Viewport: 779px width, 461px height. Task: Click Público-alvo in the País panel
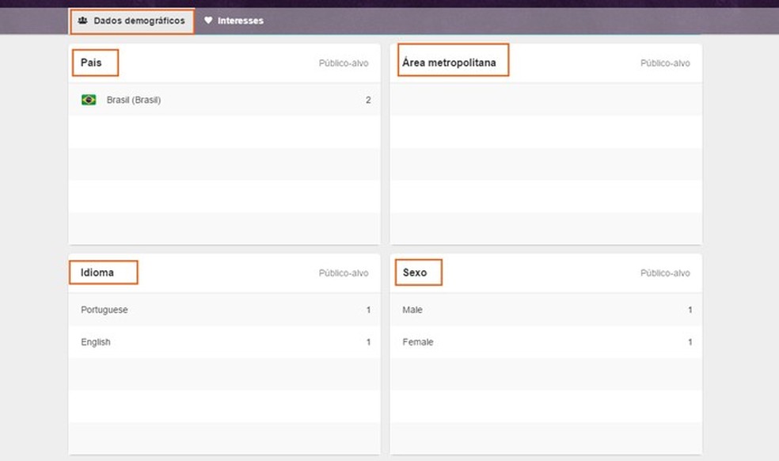coord(344,63)
